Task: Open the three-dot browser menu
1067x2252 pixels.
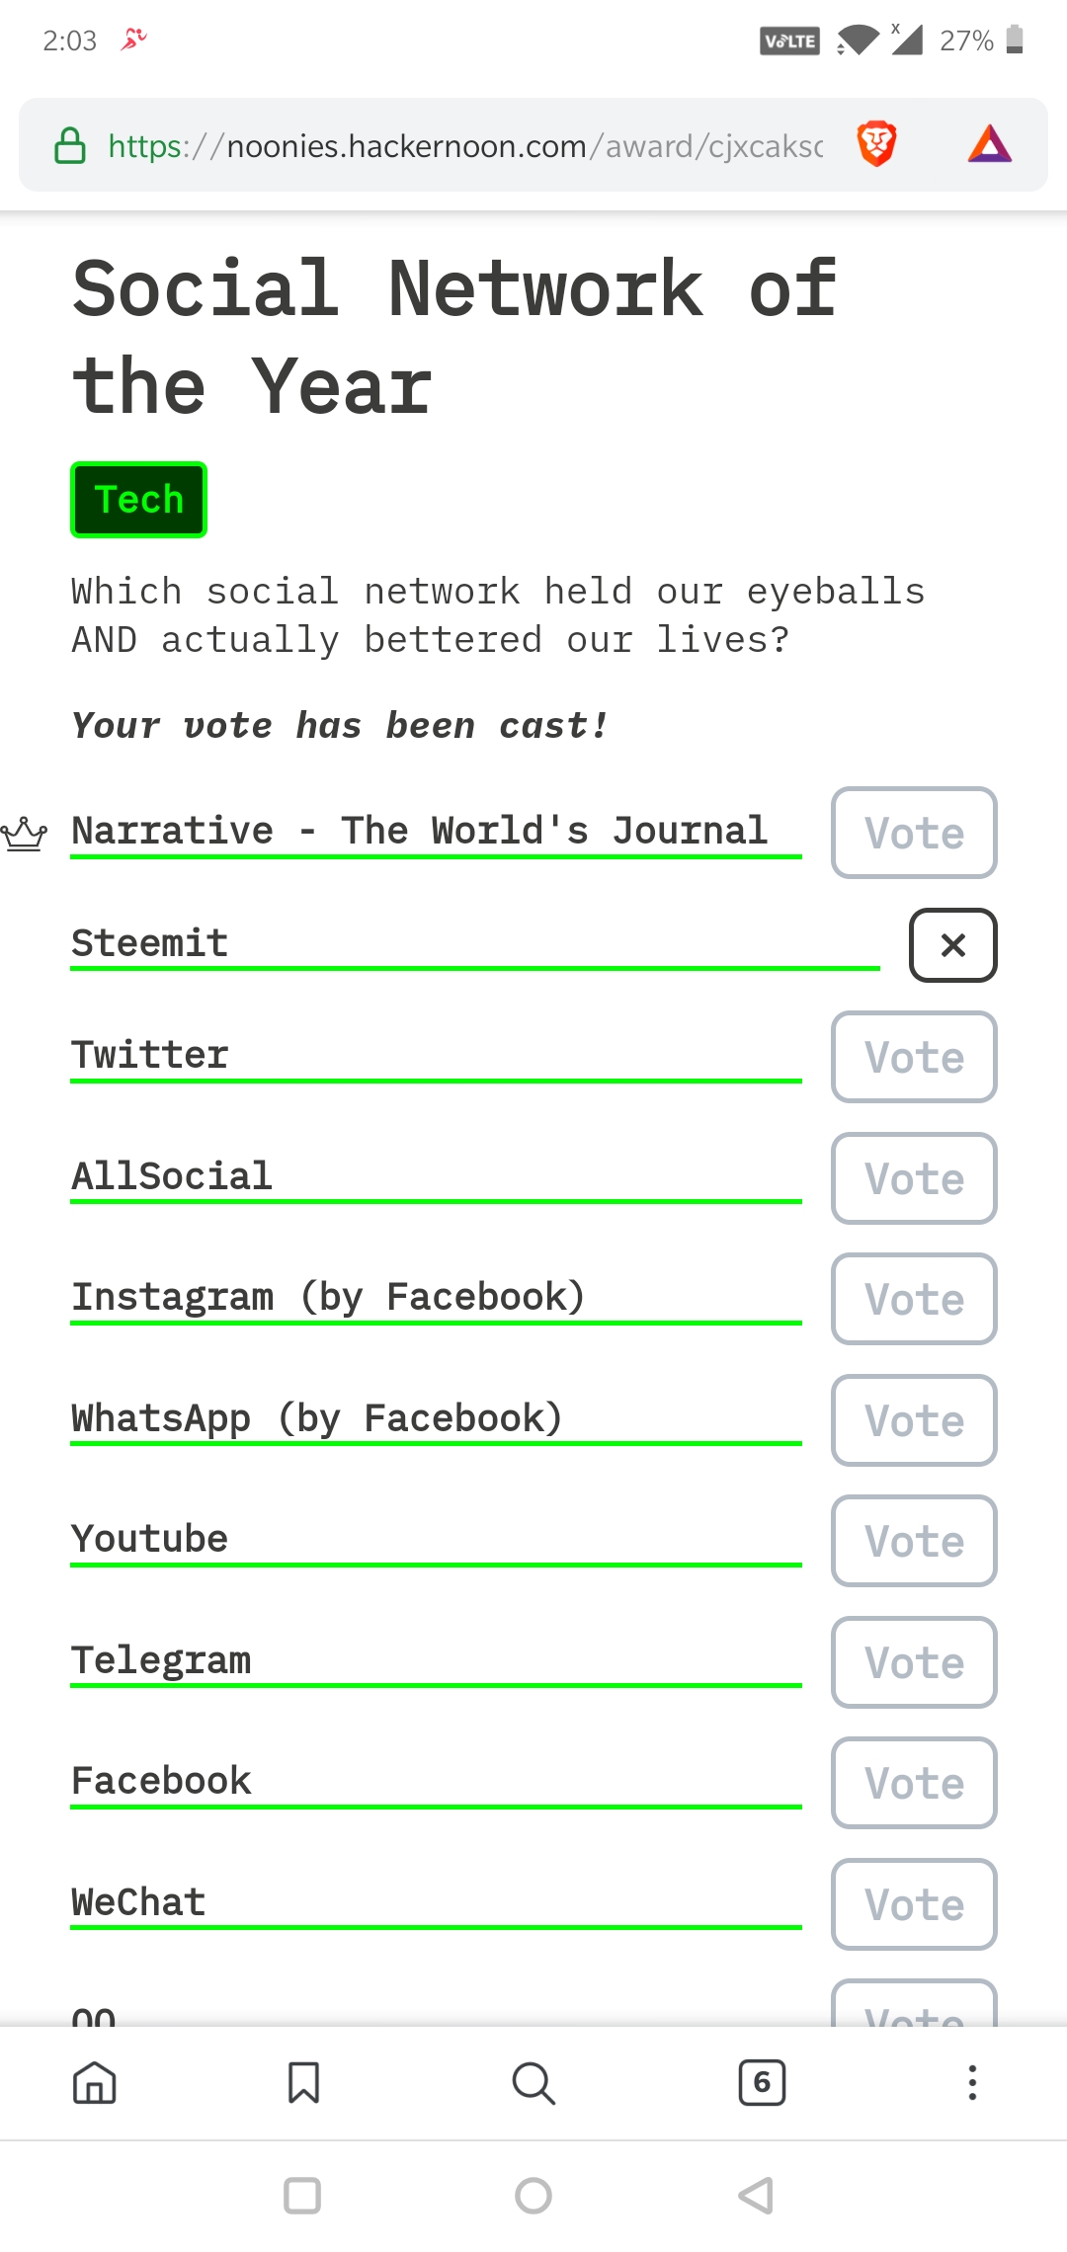Action: point(972,2083)
